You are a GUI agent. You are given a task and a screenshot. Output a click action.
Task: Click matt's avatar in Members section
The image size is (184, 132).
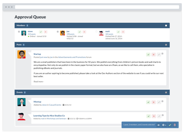pyautogui.click(x=101, y=33)
